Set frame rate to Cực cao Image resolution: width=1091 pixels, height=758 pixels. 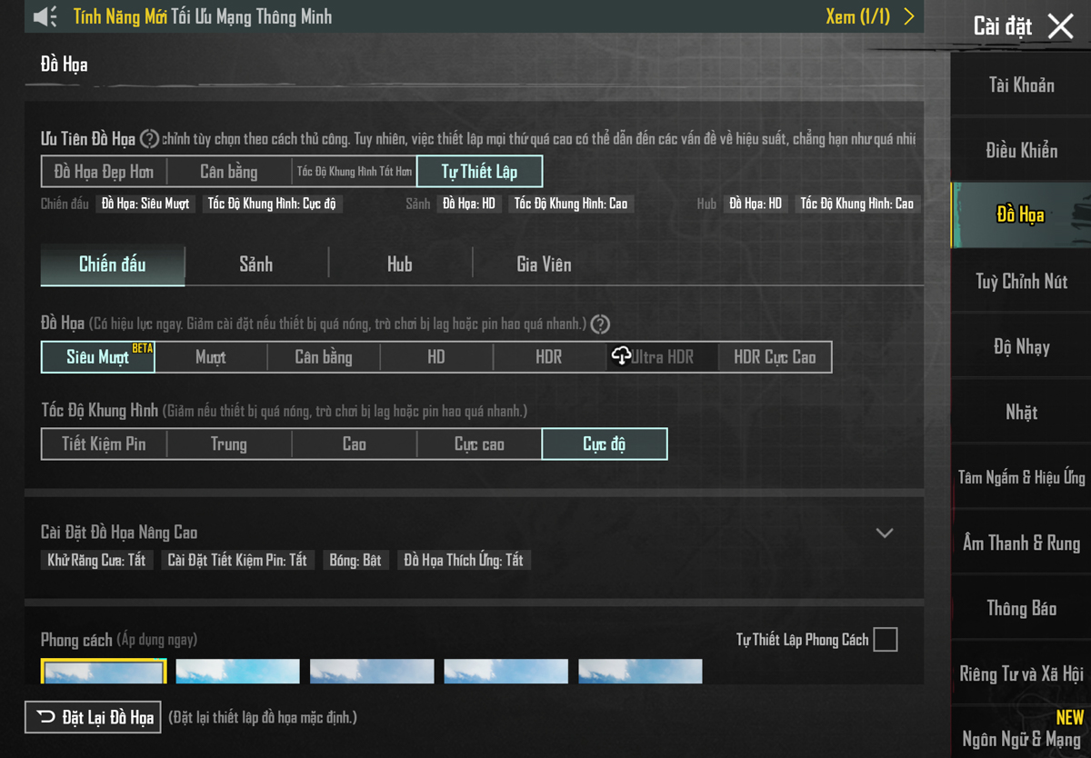(479, 444)
